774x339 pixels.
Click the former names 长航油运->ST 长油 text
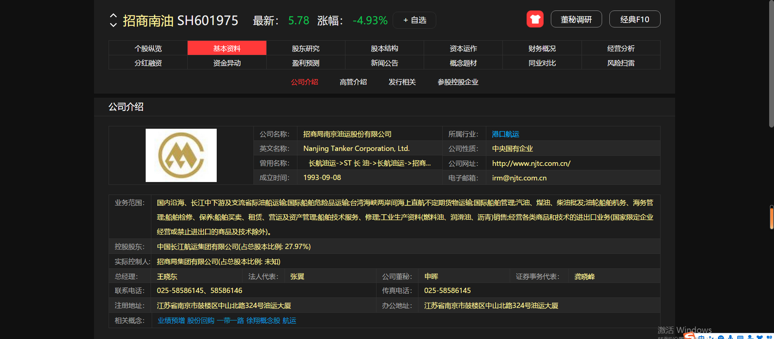click(x=370, y=163)
